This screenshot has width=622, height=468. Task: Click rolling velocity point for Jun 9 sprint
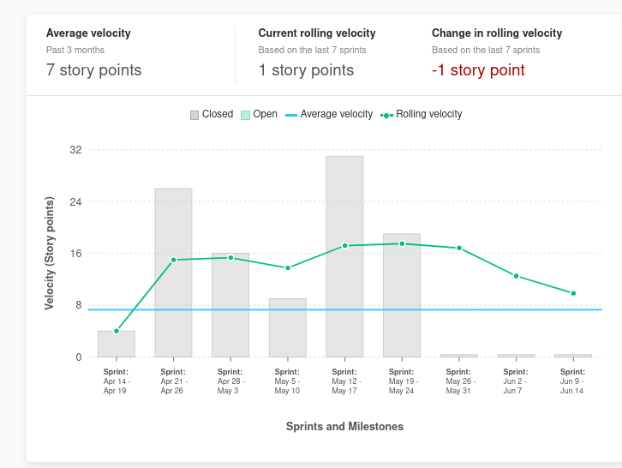(573, 293)
